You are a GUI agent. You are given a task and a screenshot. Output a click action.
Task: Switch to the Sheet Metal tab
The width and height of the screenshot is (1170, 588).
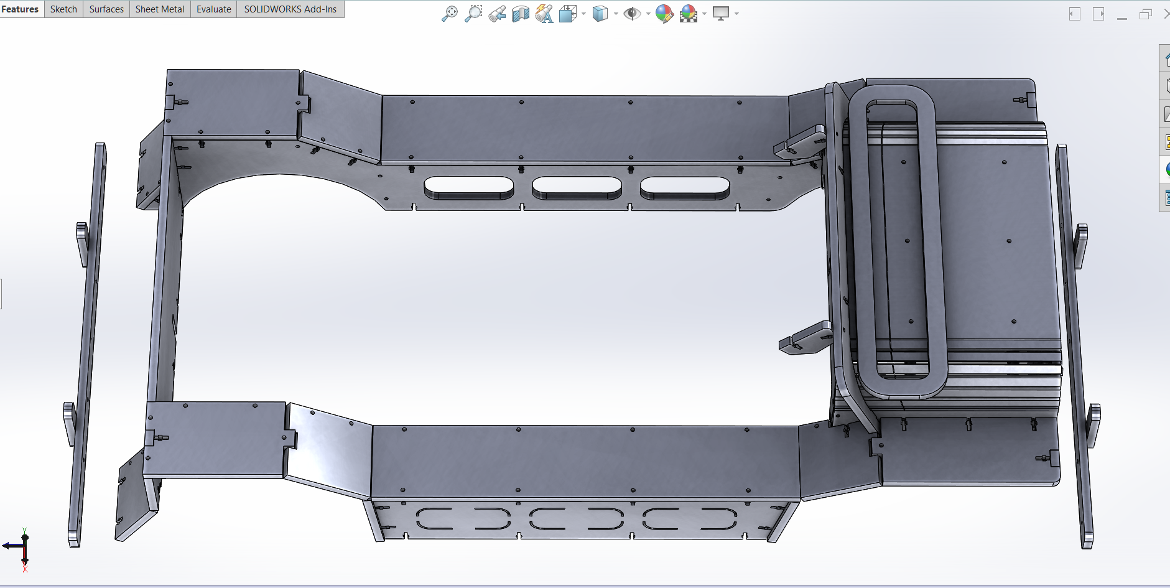(x=160, y=9)
